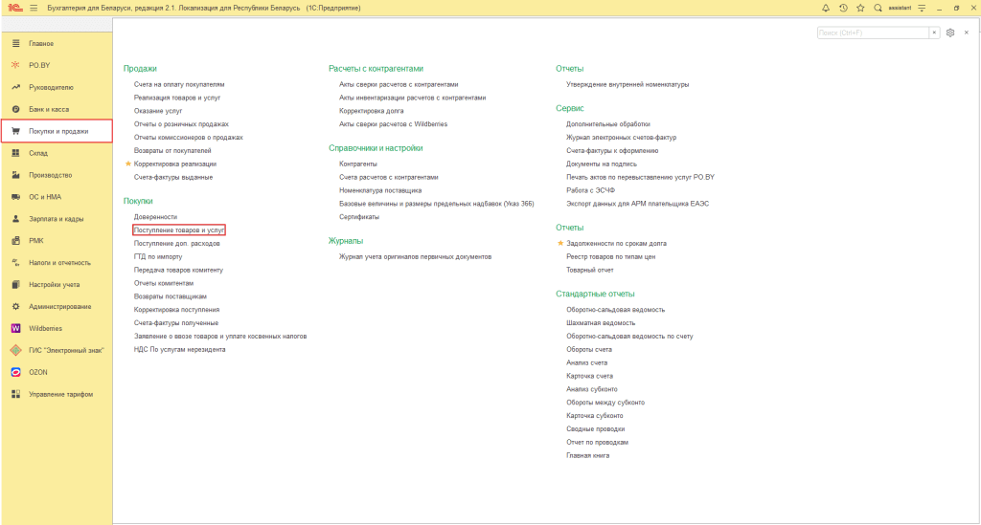Open ГТД по импорту

tap(158, 256)
